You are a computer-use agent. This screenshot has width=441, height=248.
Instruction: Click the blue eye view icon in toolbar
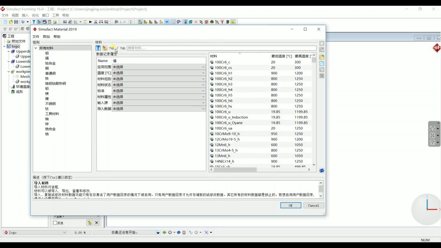pyautogui.click(x=167, y=22)
